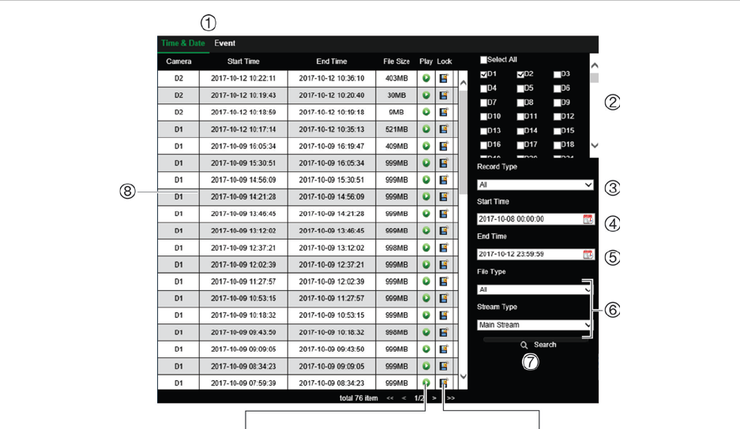This screenshot has width=740, height=429.
Task: Lock the 521MB D1 recording
Action: [444, 129]
